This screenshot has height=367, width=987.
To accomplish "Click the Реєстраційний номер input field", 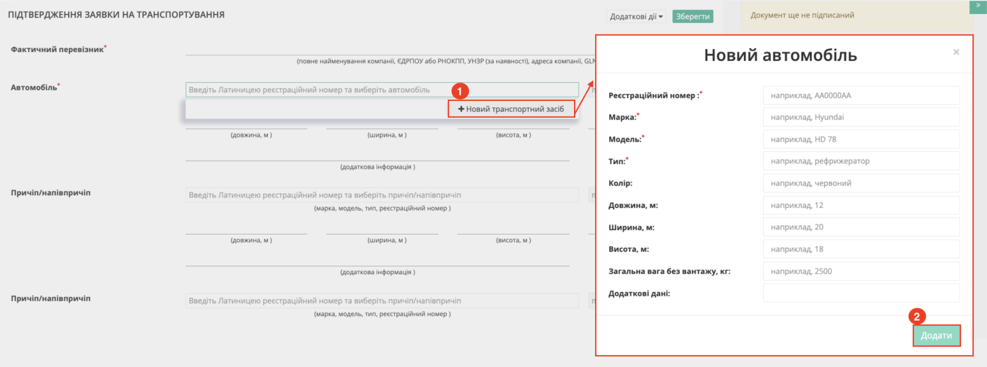I will pyautogui.click(x=861, y=96).
